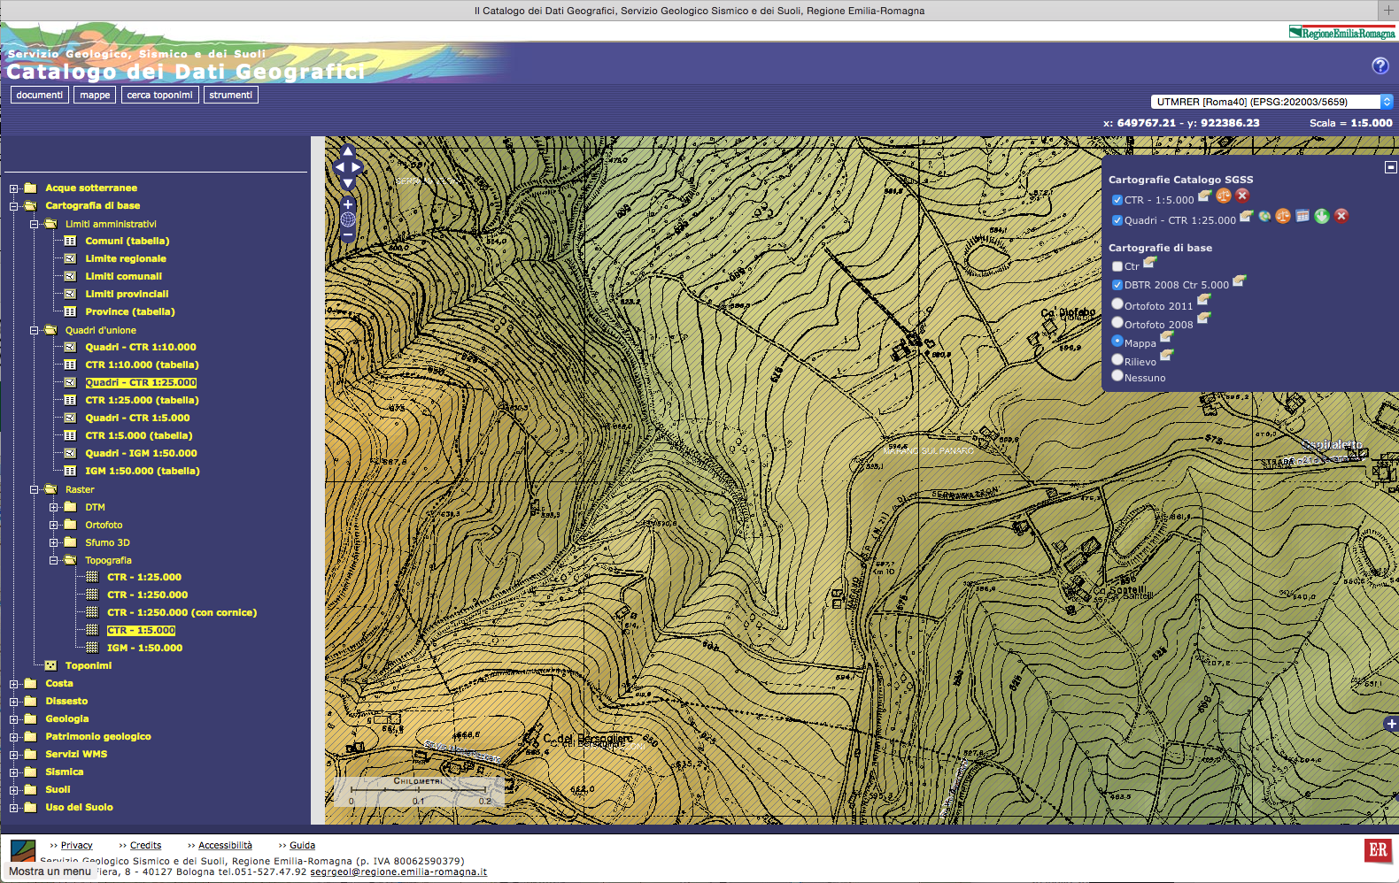Uncheck the CTR - 1:5.000 layer checkbox
The image size is (1399, 883).
[x=1117, y=200]
